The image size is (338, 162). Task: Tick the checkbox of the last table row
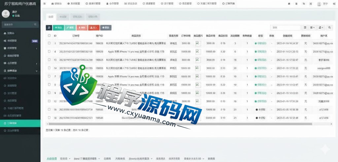click(x=49, y=118)
